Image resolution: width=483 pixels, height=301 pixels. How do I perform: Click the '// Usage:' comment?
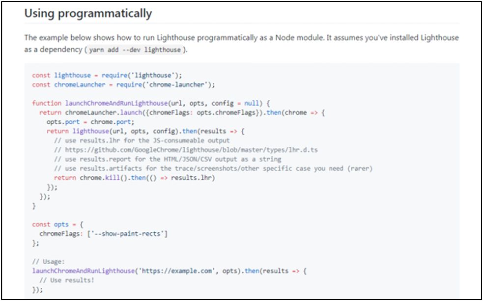coord(48,262)
